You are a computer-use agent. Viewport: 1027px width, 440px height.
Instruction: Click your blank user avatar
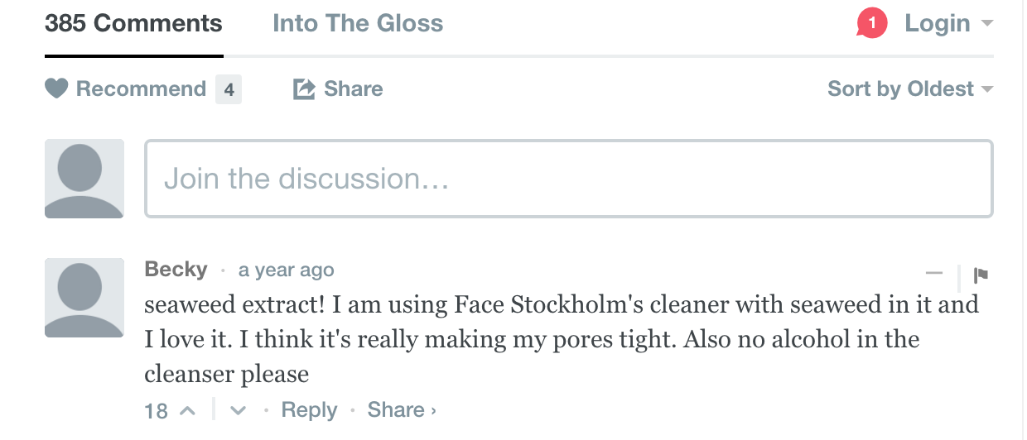[x=84, y=179]
